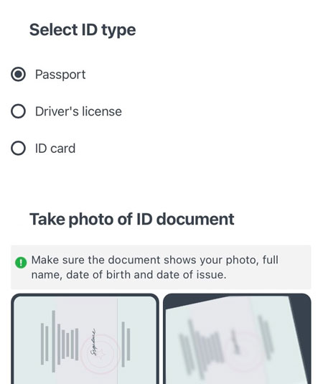Click the short gray bars right of the fold line
323x384 pixels.
tap(126, 344)
